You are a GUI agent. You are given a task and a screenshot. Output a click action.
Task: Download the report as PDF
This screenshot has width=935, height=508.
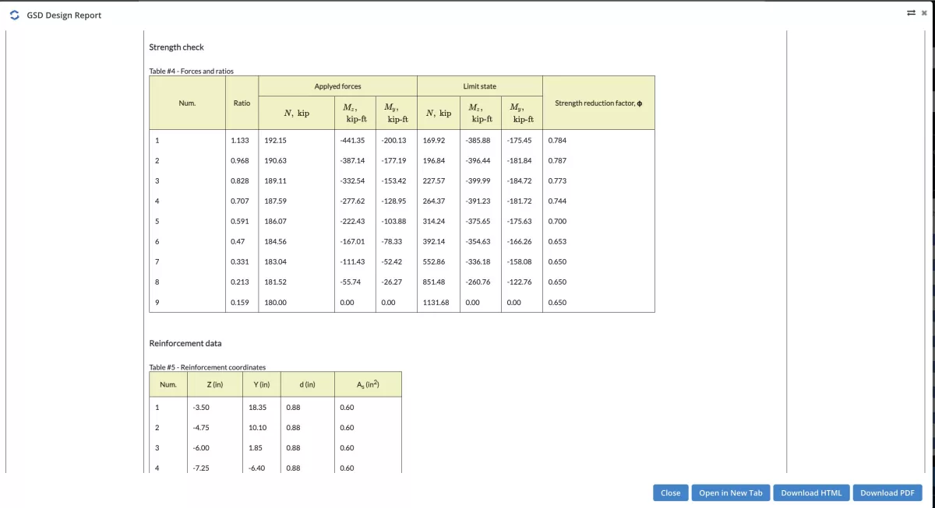[887, 492]
